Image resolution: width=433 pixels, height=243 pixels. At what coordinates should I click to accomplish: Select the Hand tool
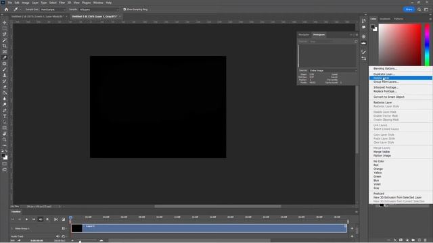pos(5,134)
